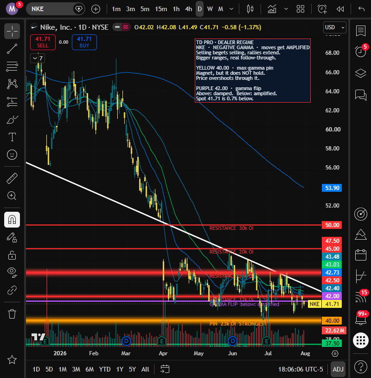Open the Indicators menu

click(x=272, y=9)
